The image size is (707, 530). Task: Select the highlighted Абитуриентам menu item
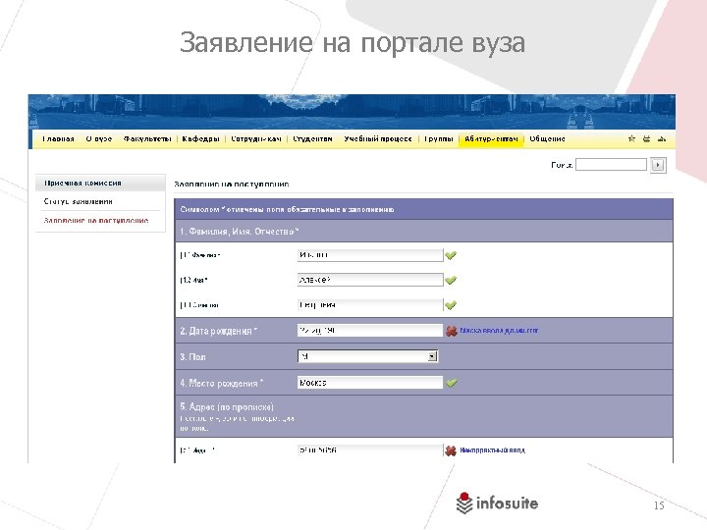(491, 139)
